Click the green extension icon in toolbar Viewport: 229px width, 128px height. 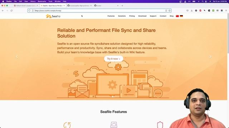213,11
